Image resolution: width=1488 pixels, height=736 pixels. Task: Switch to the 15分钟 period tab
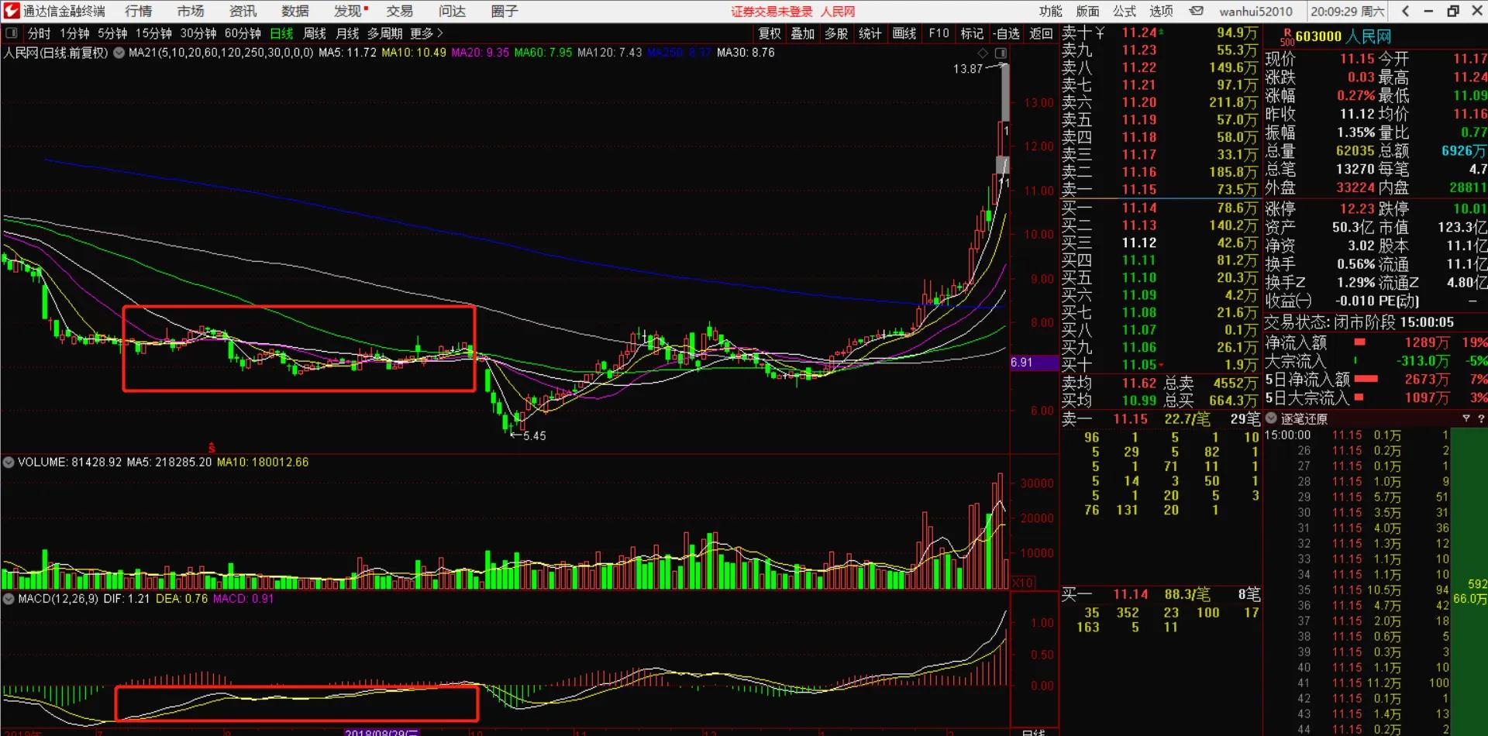[x=153, y=33]
